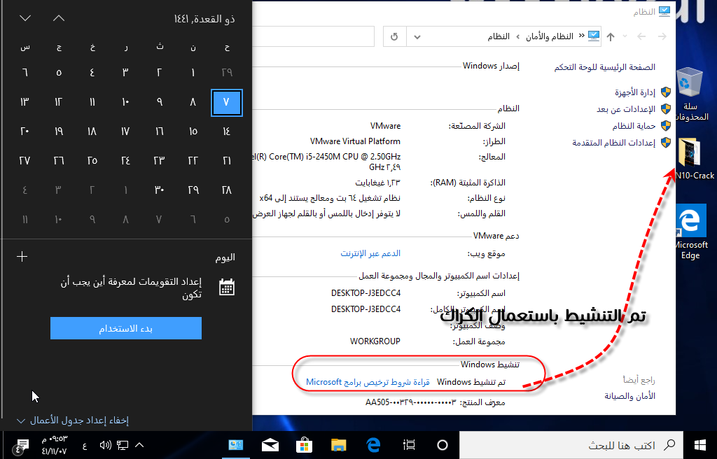This screenshot has width=717, height=459.
Task: Open recent locations dropdown in System window
Action: click(x=625, y=36)
